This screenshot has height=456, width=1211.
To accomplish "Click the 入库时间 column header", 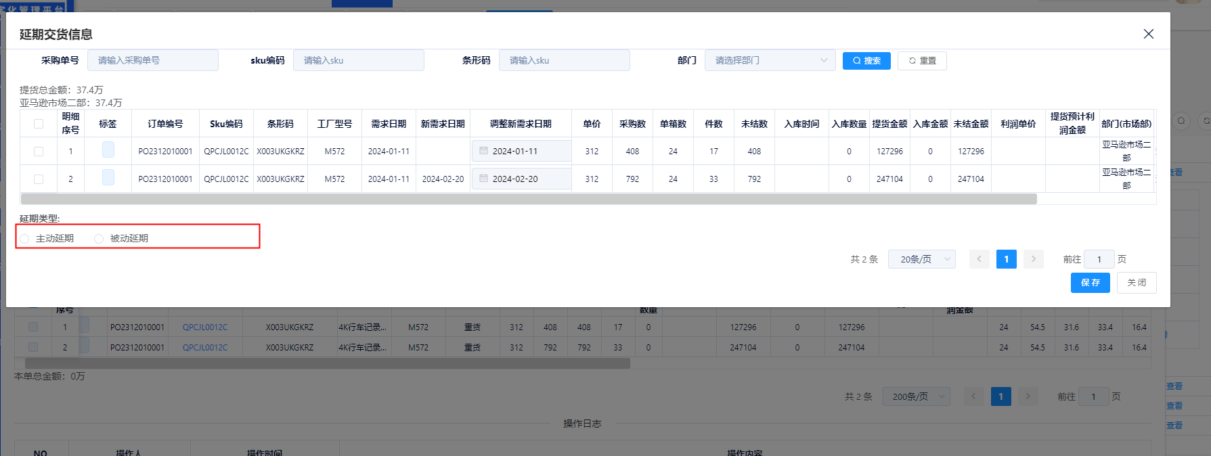I will coord(801,124).
